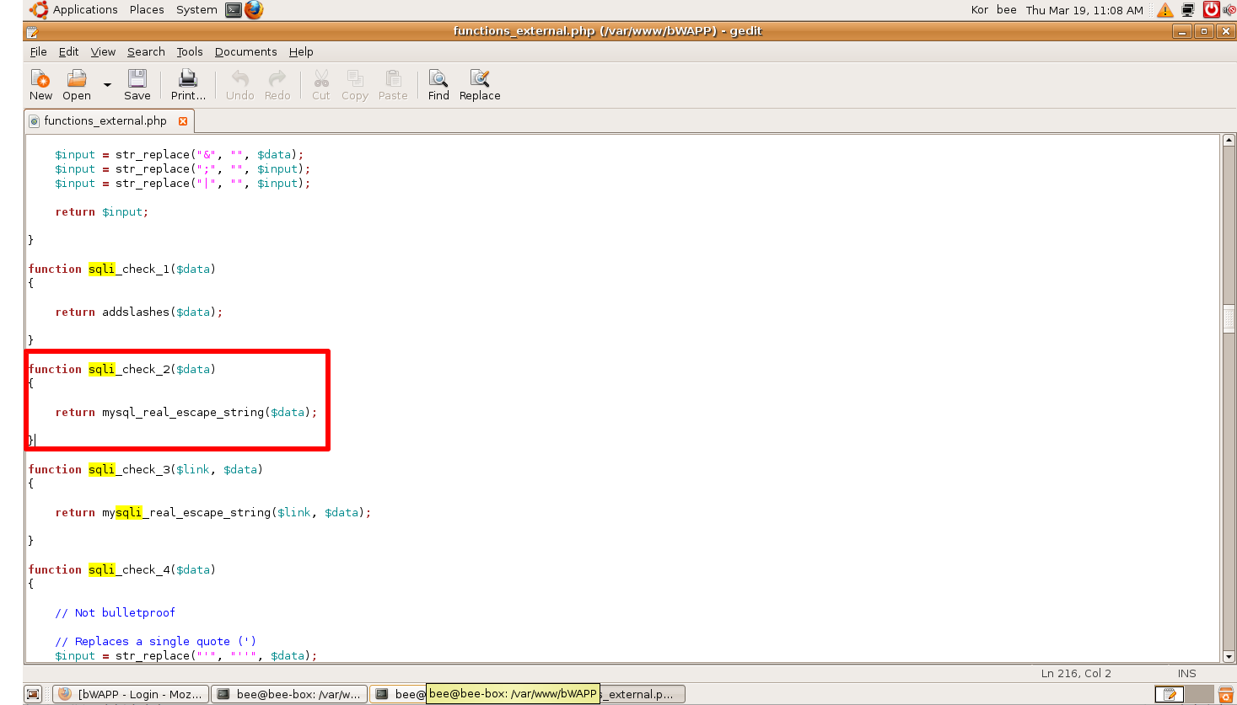Switch to bee@bee-box: /var/w... terminal window
1237x705 pixels.
click(289, 694)
